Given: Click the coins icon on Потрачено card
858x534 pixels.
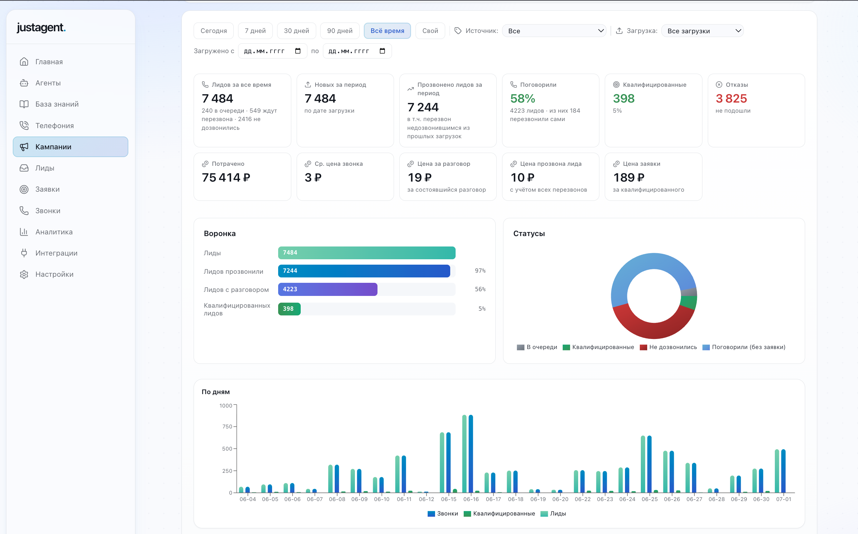Looking at the screenshot, I should point(205,164).
